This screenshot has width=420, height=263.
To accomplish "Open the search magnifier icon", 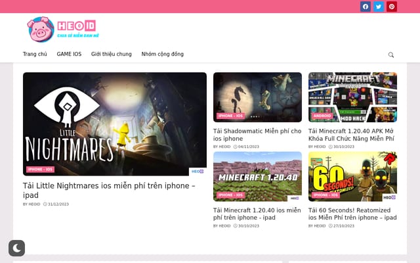I will tap(391, 55).
